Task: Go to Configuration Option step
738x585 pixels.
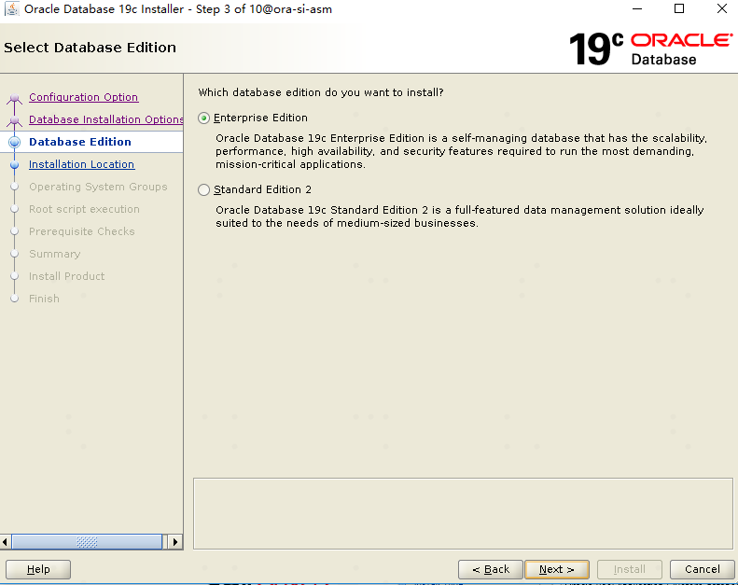Action: 83,97
